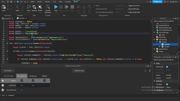Collapse the ServerStorage tree node

coord(154,33)
